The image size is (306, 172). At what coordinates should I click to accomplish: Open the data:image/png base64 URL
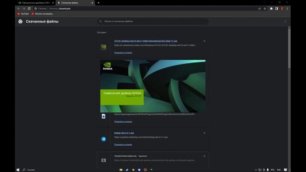pos(155,114)
